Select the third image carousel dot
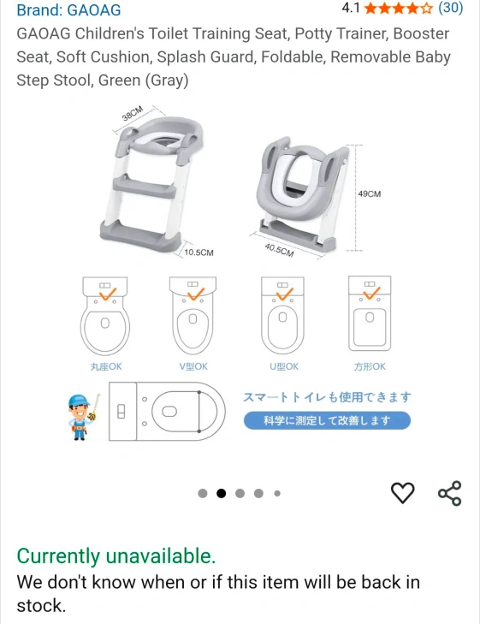Image resolution: width=480 pixels, height=624 pixels. tap(240, 494)
